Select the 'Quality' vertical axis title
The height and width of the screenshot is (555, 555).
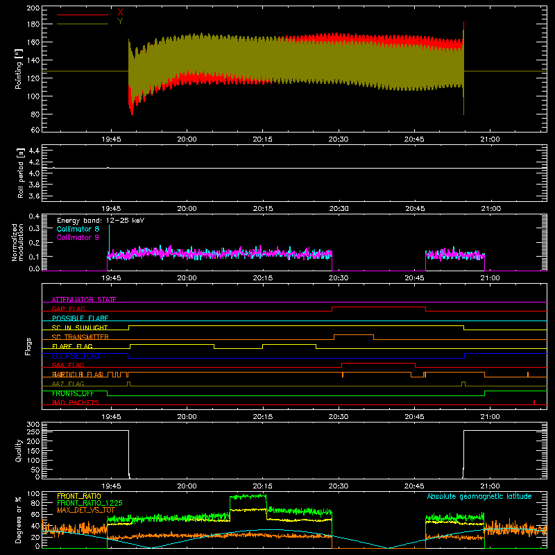tap(19, 450)
